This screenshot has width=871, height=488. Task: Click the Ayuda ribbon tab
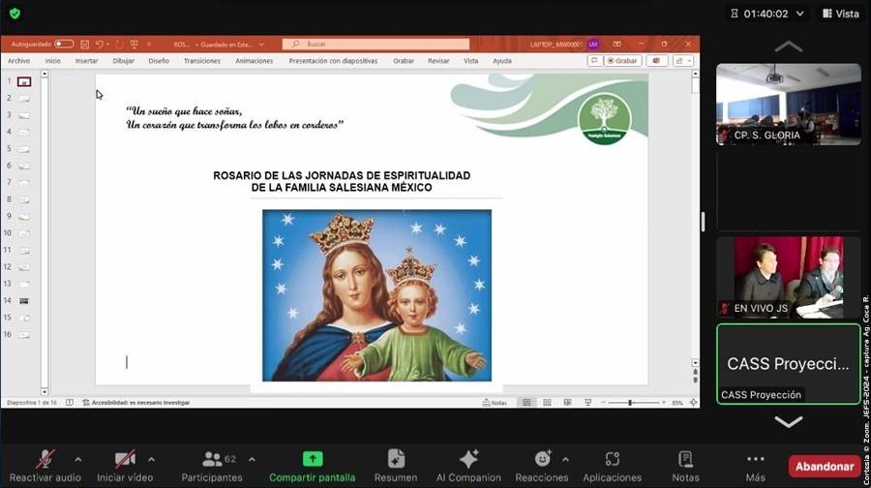pos(502,61)
